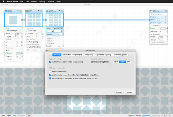The height and width of the screenshot is (117, 173).
Task: Toggle Shape node preview visibility eye
Action: tap(18, 11)
